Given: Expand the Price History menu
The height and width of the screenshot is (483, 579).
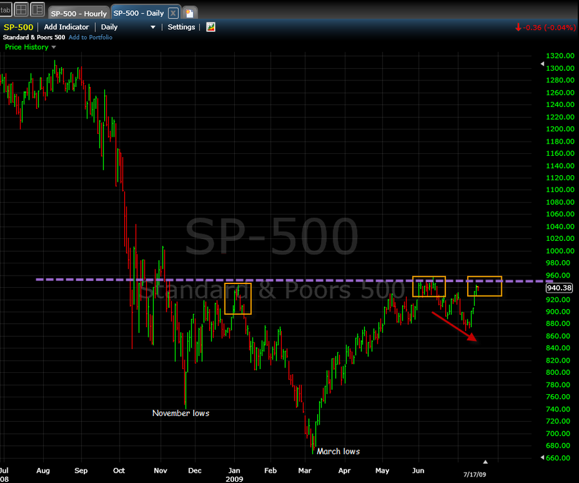Looking at the screenshot, I should click(30, 47).
